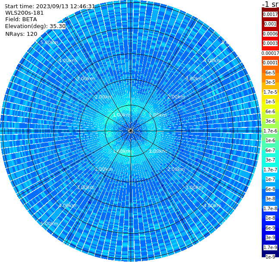Click the Start time 2023/09/13 12:46:31 text
279x262 pixels.
point(50,6)
